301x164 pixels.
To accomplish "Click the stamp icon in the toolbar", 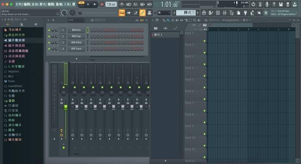I will coord(149,13).
